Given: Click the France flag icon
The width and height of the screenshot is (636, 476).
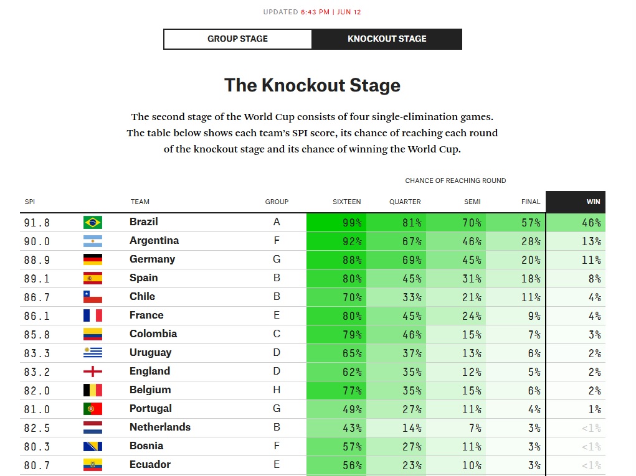Looking at the screenshot, I should tap(92, 315).
